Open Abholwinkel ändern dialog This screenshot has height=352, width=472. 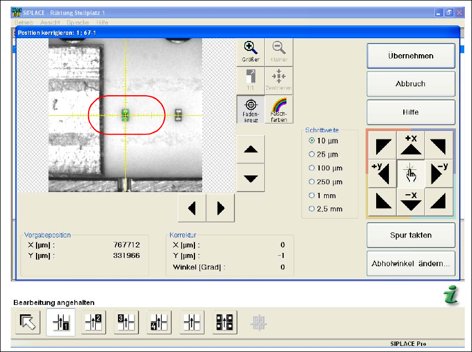click(x=411, y=264)
